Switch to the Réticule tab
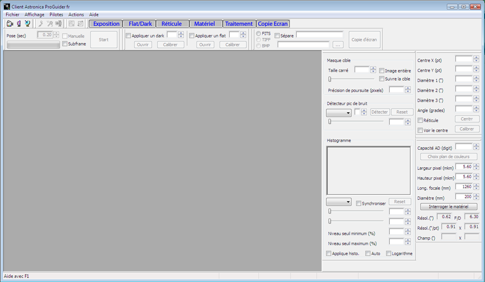485x282 pixels. 171,24
